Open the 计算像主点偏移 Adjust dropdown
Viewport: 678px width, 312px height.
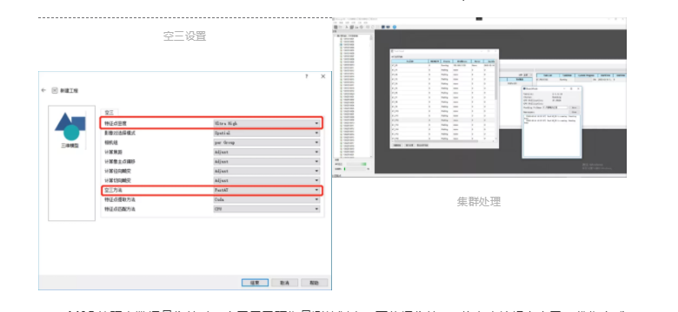[267, 161]
